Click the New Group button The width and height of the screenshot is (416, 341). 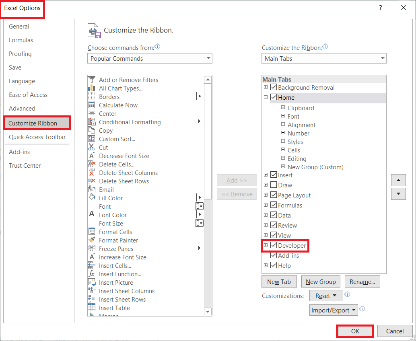pos(321,281)
